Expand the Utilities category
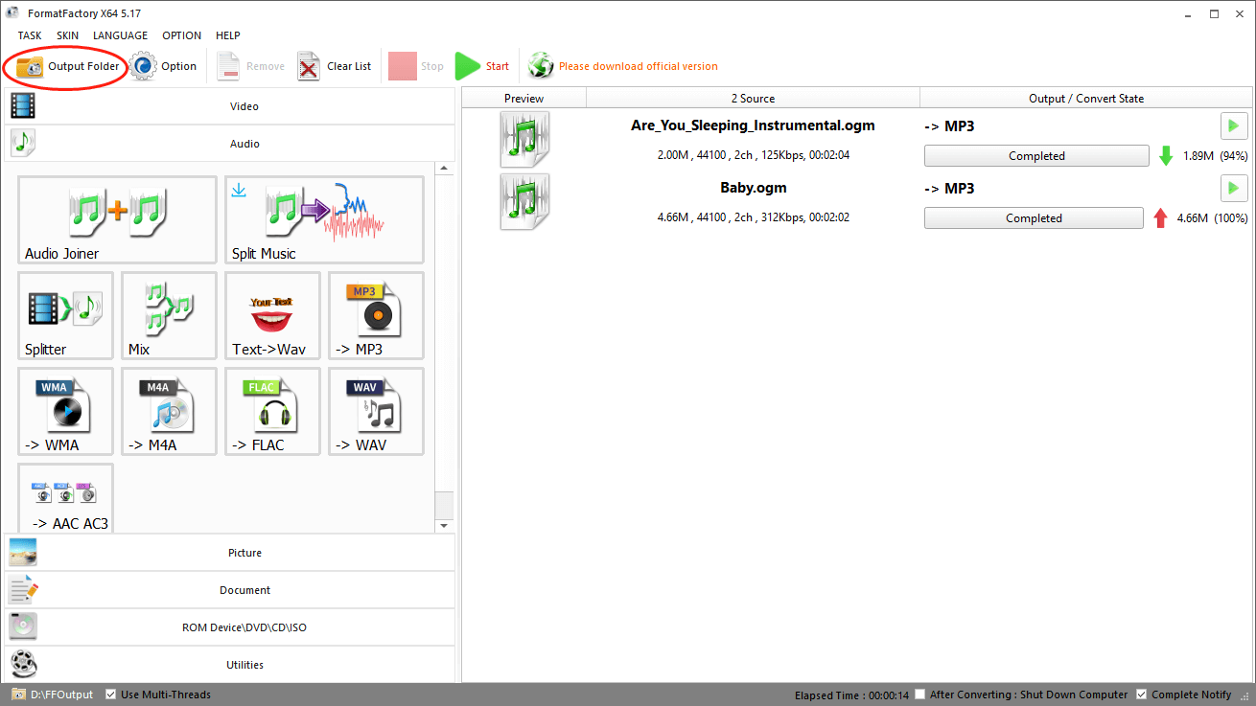The width and height of the screenshot is (1256, 706). (x=230, y=665)
